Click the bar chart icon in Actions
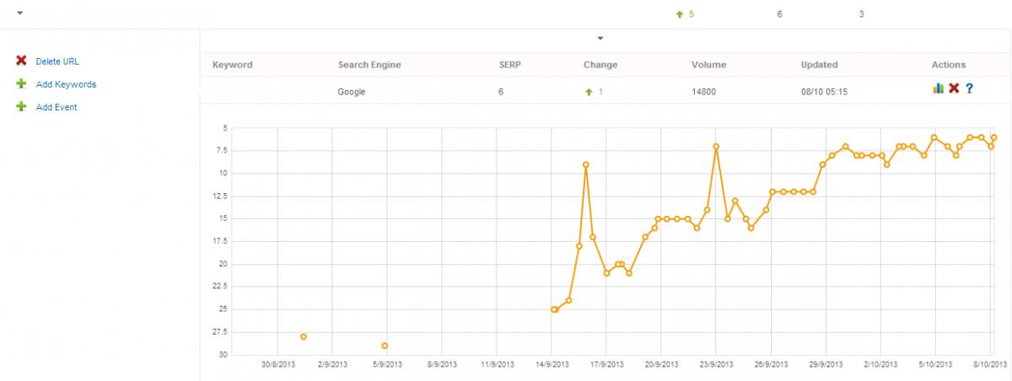This screenshot has height=381, width=1012. pos(938,89)
